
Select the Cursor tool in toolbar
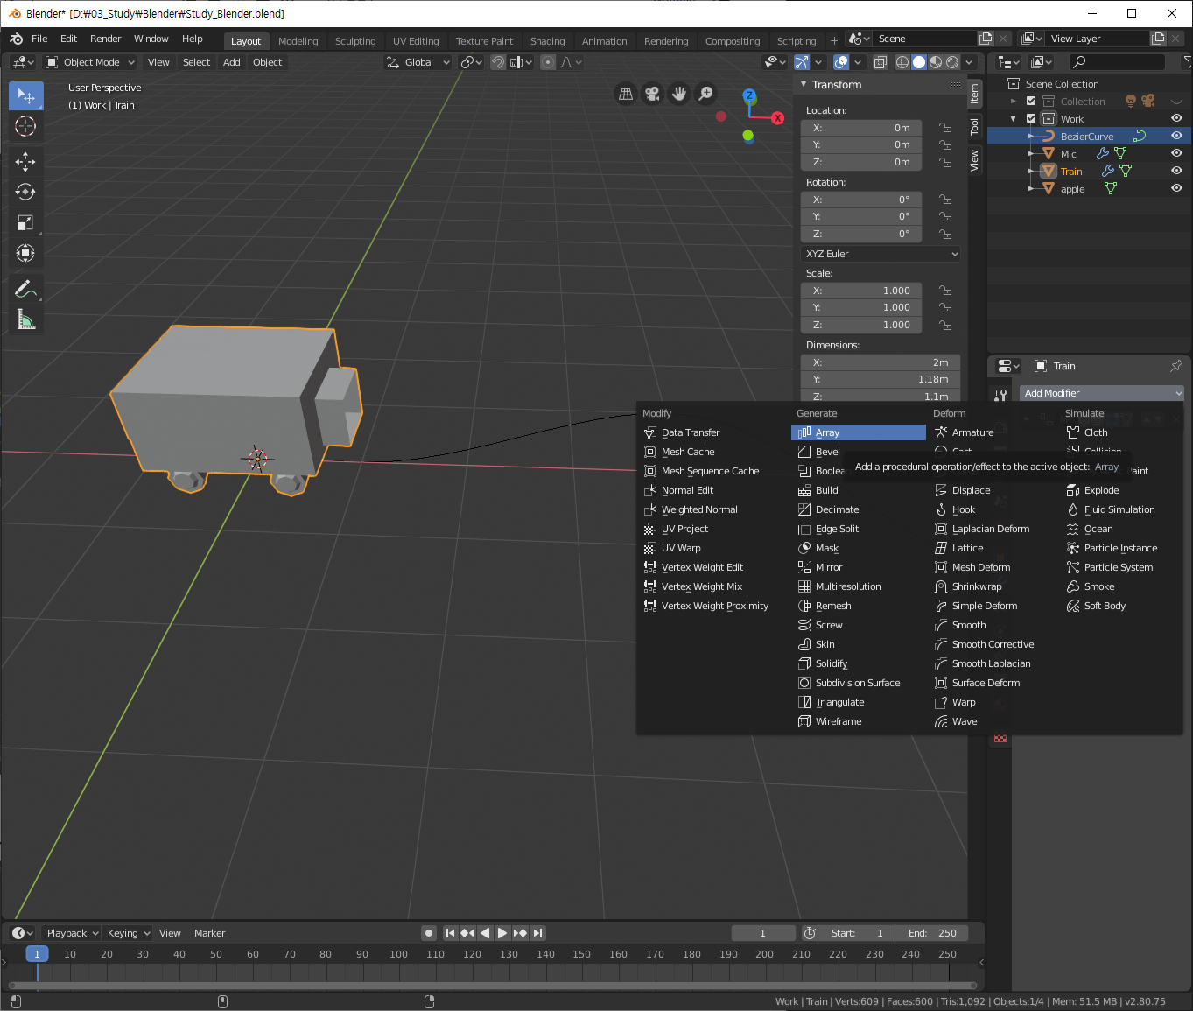pyautogui.click(x=25, y=127)
